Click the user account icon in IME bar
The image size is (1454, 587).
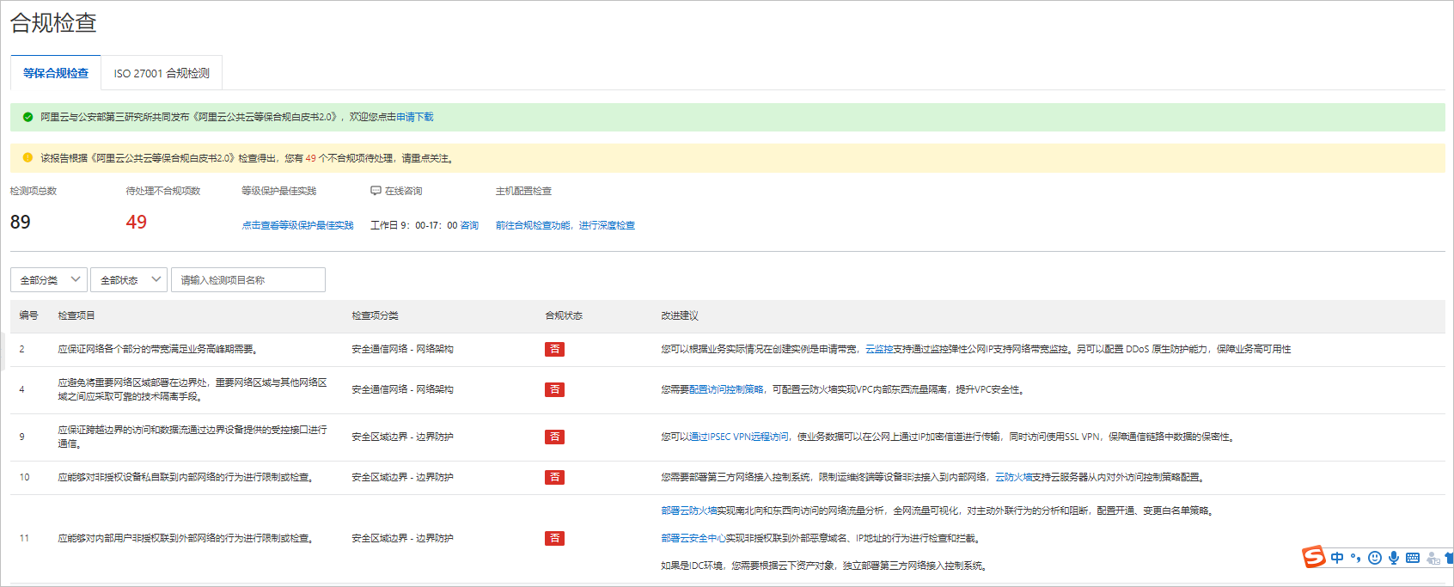click(1433, 558)
